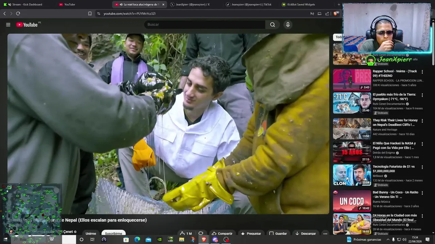Open options menu for Rapper School - Veinte

click(422, 72)
